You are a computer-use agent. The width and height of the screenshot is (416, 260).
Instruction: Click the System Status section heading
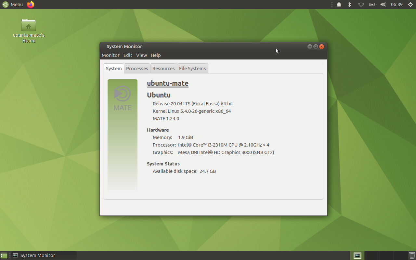(x=163, y=164)
